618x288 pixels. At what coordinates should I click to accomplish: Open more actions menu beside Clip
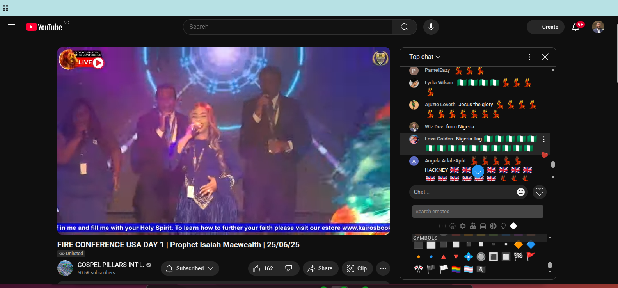pyautogui.click(x=383, y=268)
